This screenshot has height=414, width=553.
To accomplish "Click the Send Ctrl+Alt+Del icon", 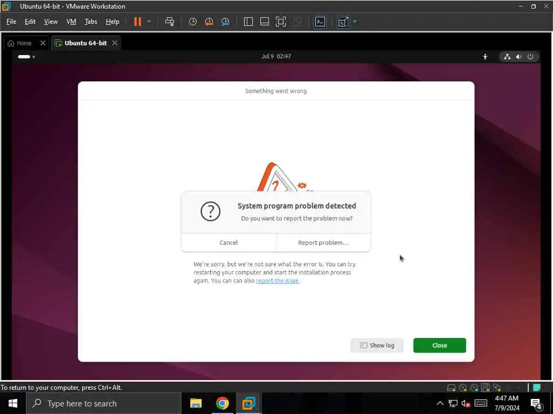I will click(170, 22).
